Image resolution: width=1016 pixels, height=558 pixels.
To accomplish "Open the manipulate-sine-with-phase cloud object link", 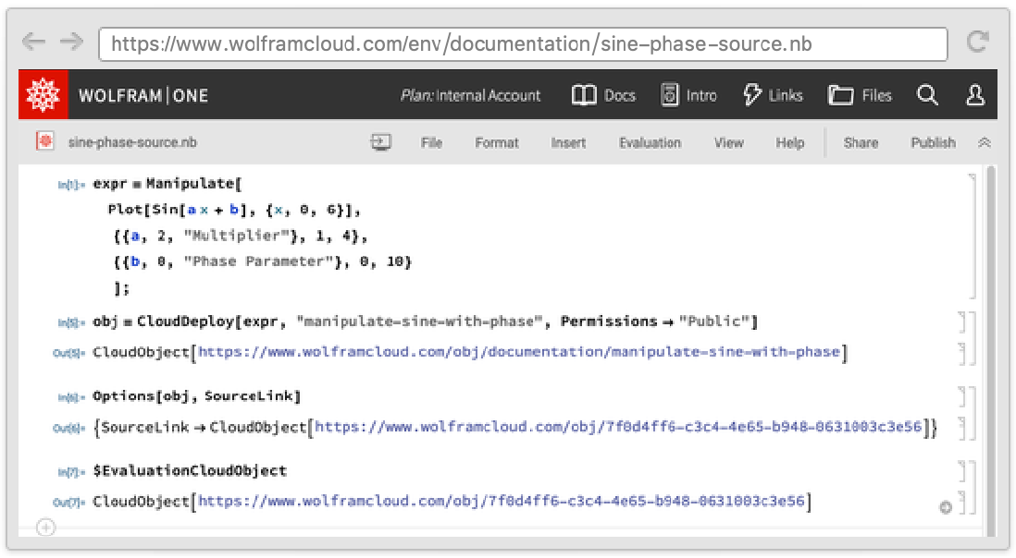I will pyautogui.click(x=518, y=352).
